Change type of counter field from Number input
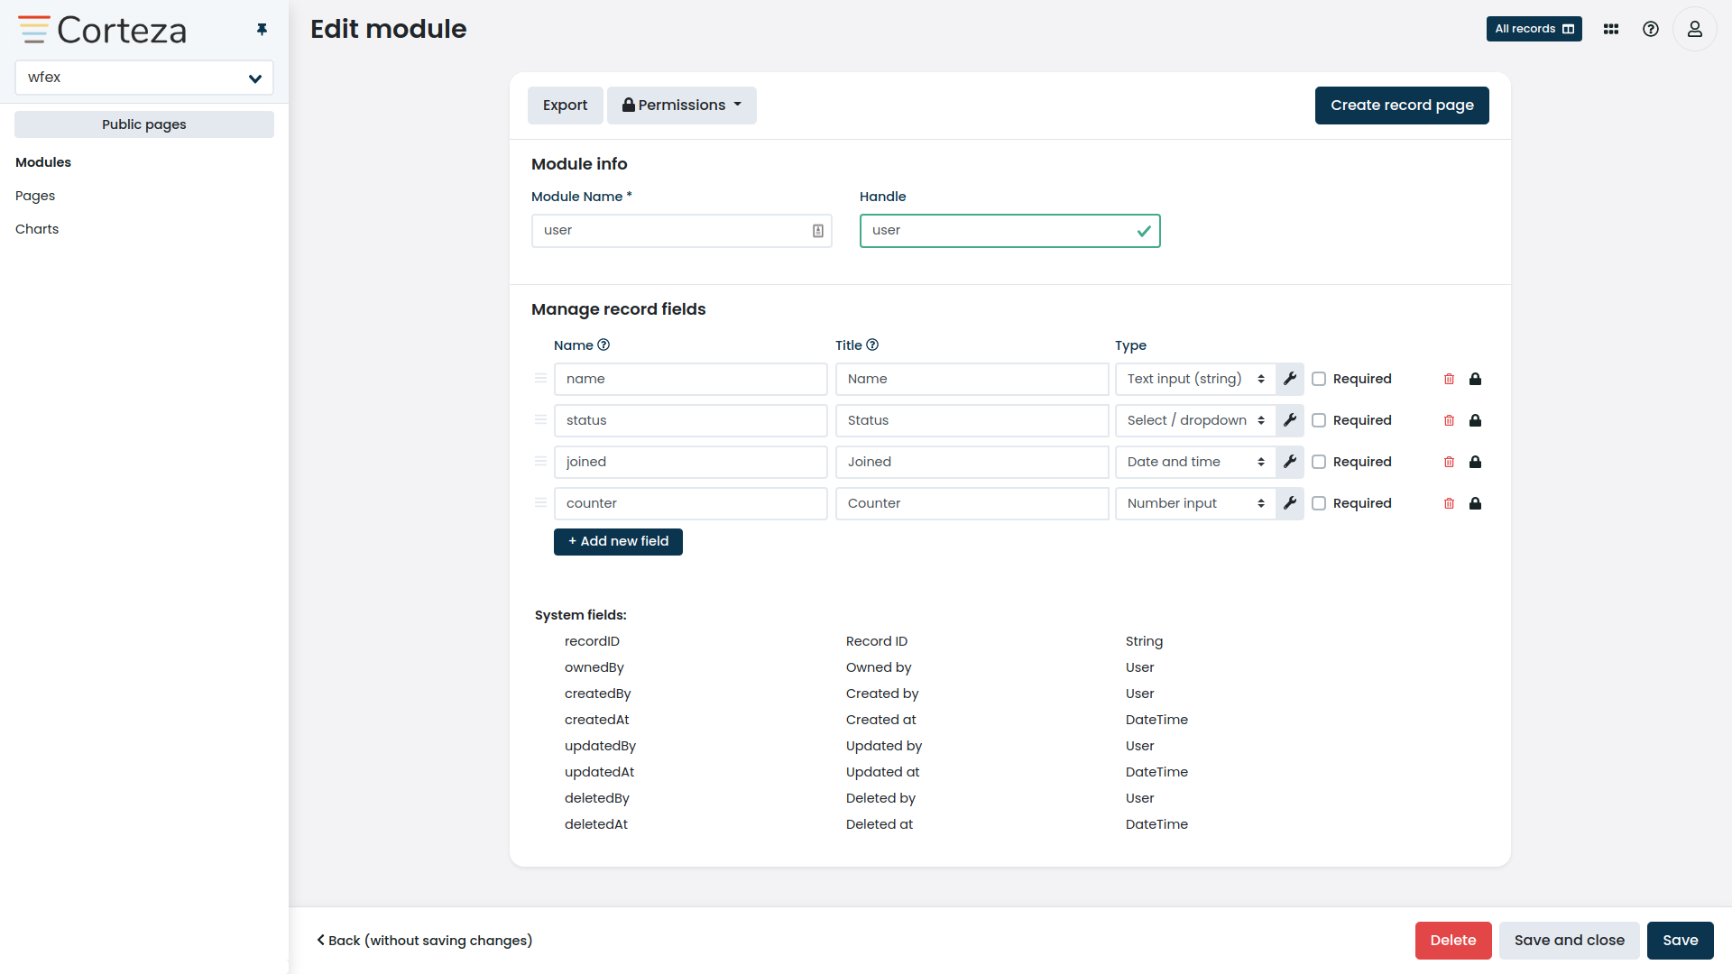This screenshot has width=1732, height=974. click(x=1195, y=503)
